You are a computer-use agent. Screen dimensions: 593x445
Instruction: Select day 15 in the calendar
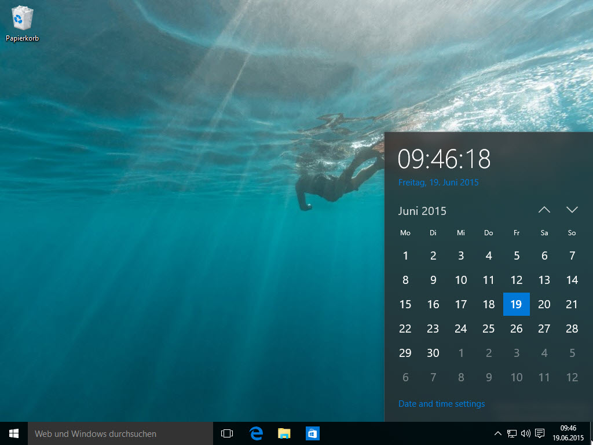pyautogui.click(x=405, y=304)
